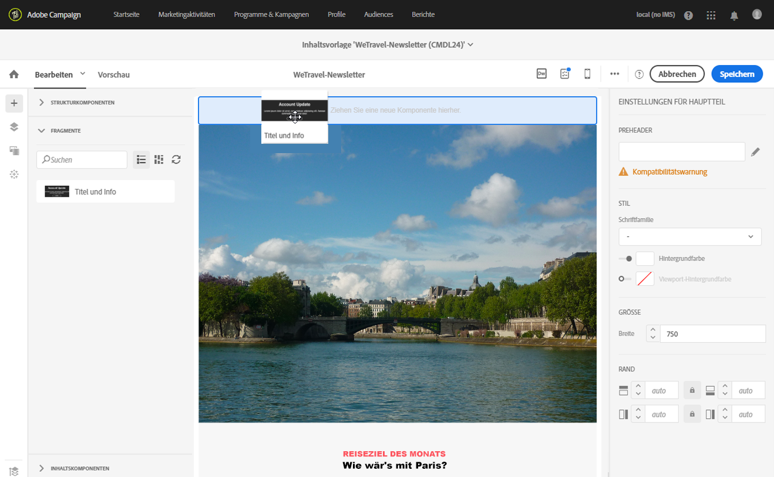
Task: Switch to the Bearbeiten tab
Action: 54,75
